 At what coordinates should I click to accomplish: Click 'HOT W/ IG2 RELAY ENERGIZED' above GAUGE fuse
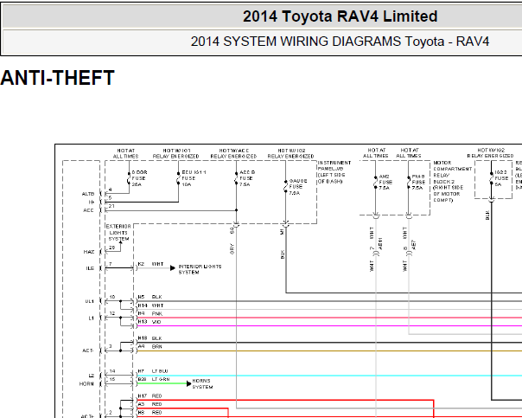coord(290,153)
